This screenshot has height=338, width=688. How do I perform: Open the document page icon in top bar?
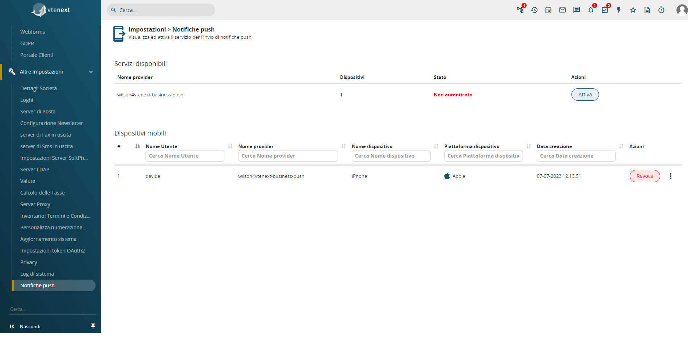tap(647, 10)
